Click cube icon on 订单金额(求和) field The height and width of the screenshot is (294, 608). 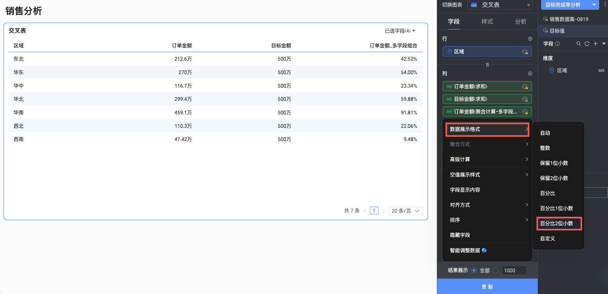(525, 86)
